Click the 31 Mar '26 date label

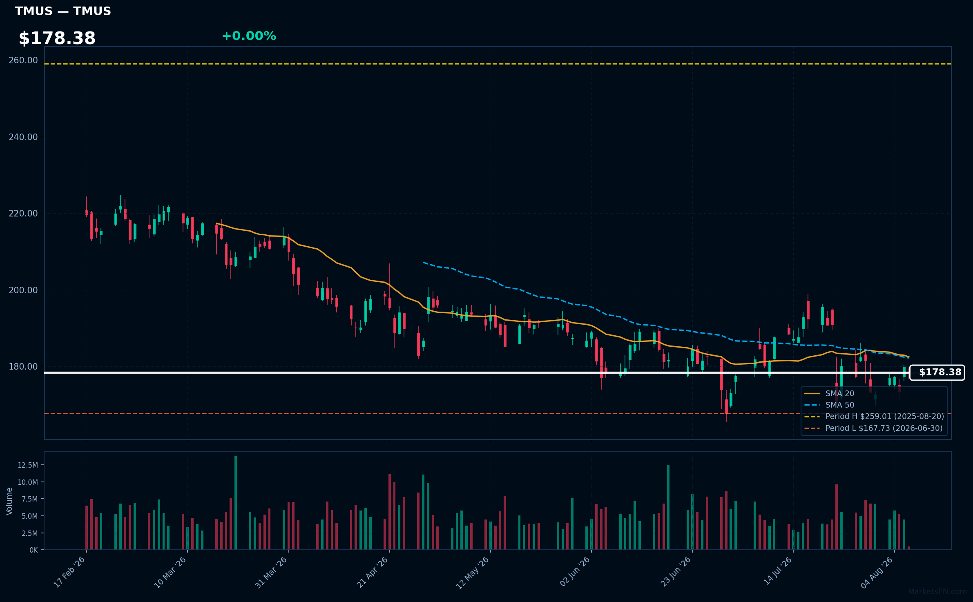pos(271,573)
